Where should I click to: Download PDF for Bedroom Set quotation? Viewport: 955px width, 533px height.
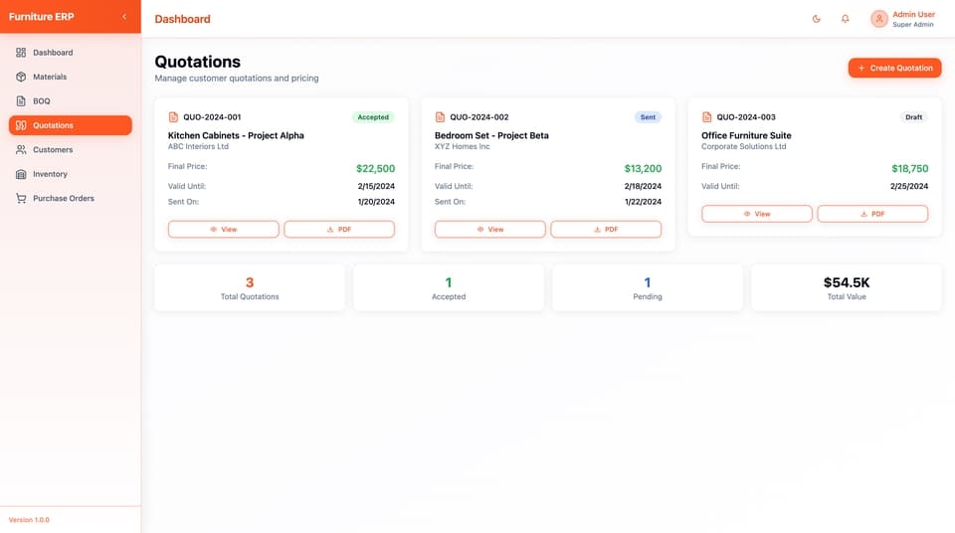[606, 230]
